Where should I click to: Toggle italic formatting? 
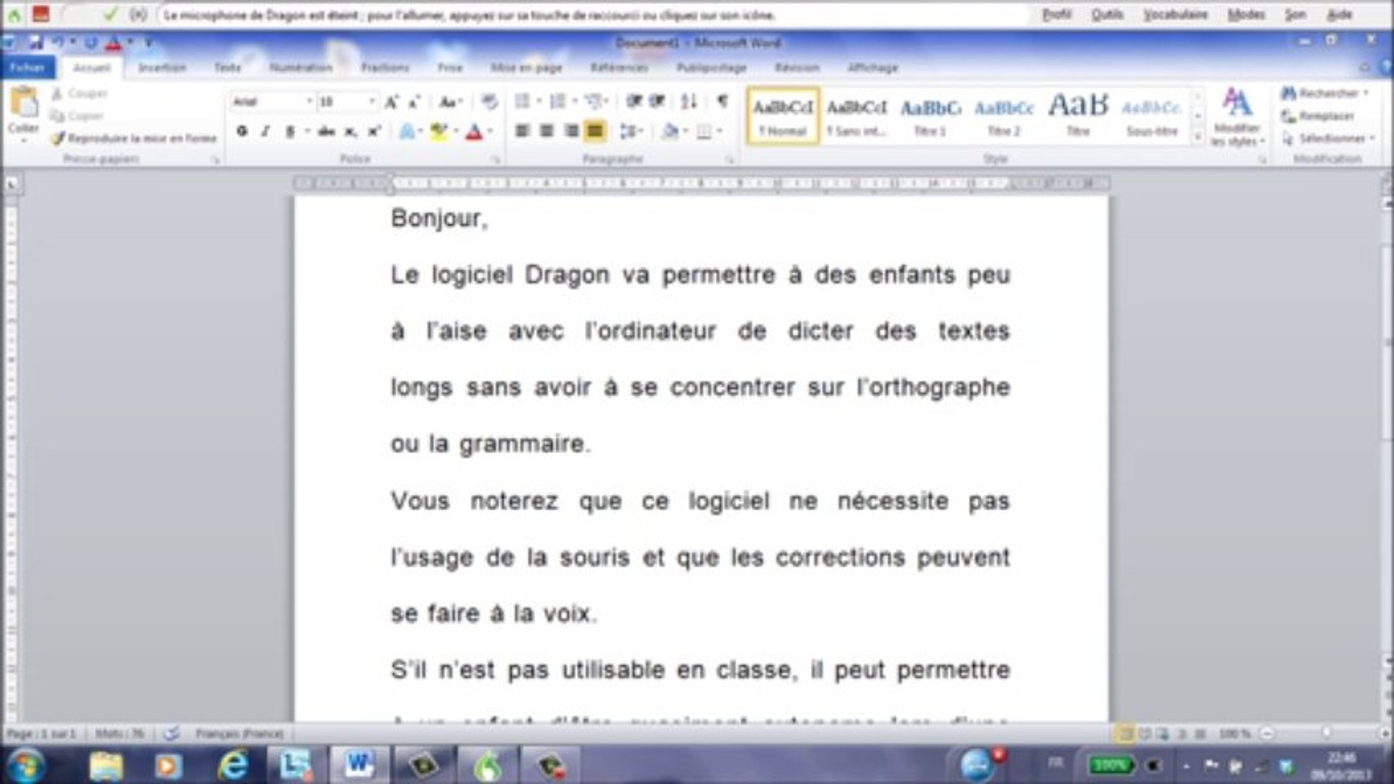tap(266, 131)
